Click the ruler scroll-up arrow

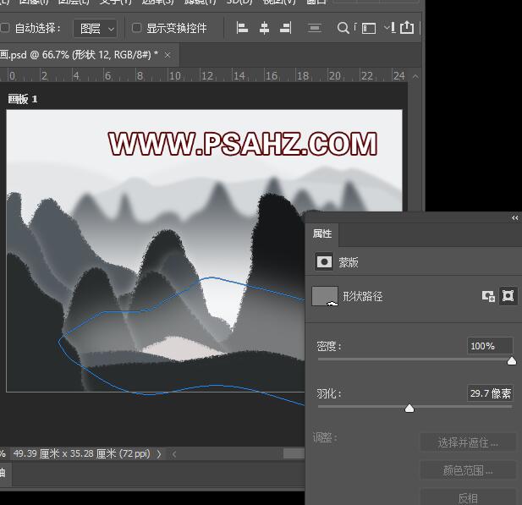click(415, 77)
